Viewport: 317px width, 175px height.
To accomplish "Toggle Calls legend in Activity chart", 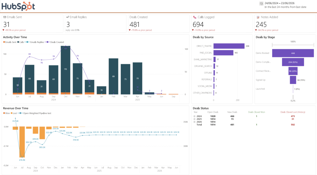I will [20, 42].
